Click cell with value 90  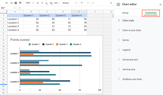(x=79, y=19)
